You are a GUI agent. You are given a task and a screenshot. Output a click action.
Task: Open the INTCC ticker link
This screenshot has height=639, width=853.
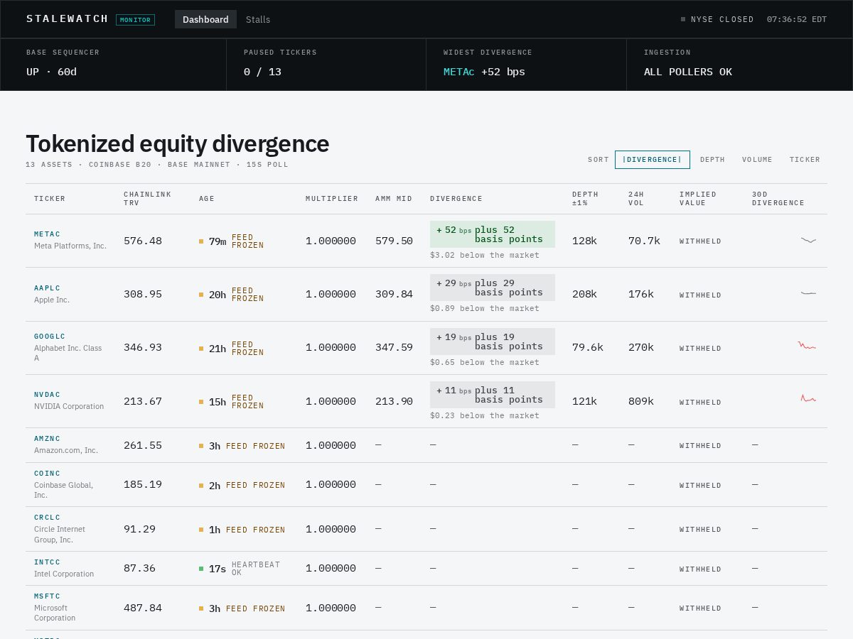pos(48,562)
